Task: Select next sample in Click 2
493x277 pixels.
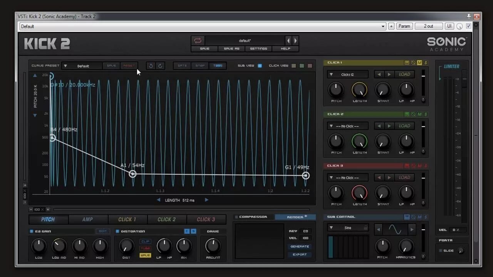Action: [389, 126]
